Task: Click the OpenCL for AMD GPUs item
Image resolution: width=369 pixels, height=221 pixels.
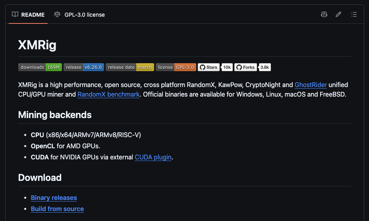Action: click(66, 146)
